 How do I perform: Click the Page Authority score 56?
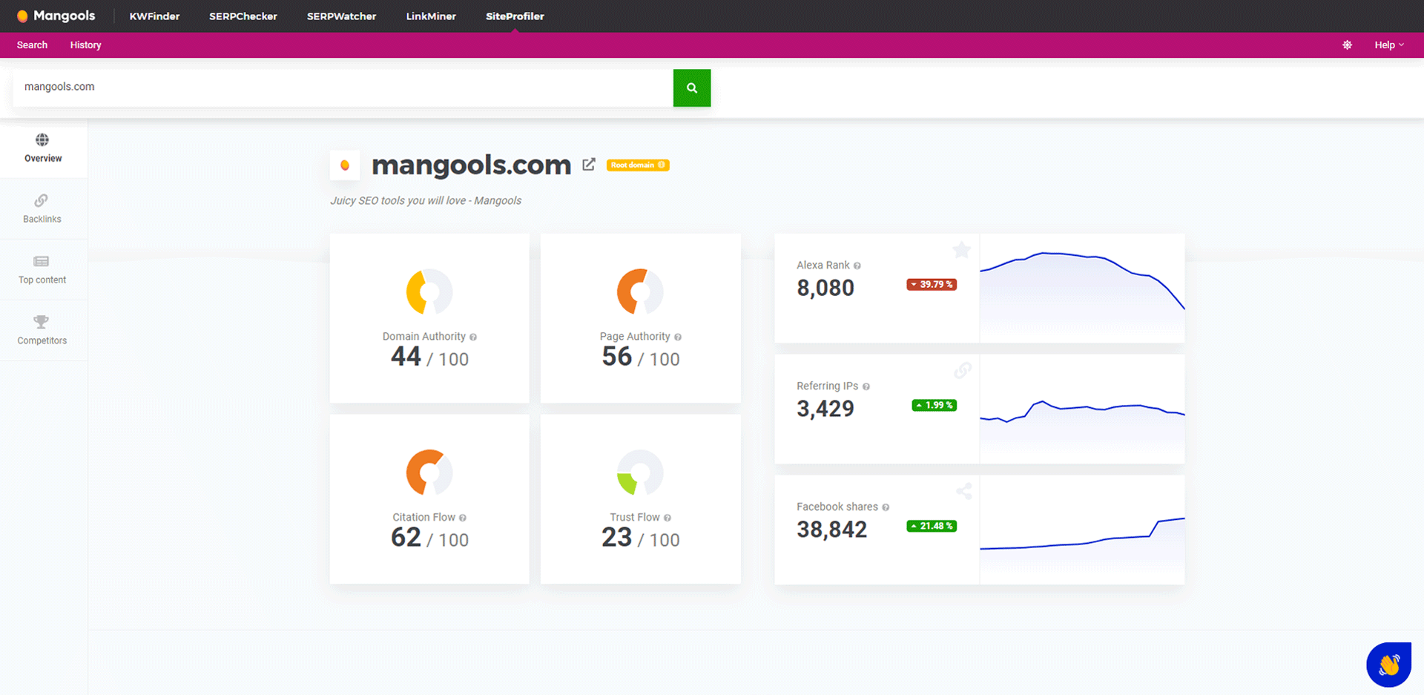(616, 357)
